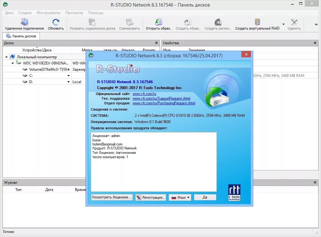The height and width of the screenshot is (237, 321).
Task: Click the main window R-Studio app icon
Action: pos(6,4)
